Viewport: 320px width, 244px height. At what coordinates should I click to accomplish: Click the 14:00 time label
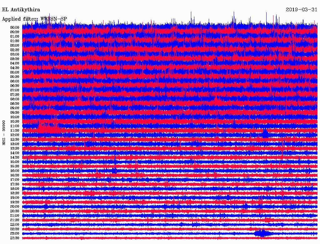tap(15, 153)
